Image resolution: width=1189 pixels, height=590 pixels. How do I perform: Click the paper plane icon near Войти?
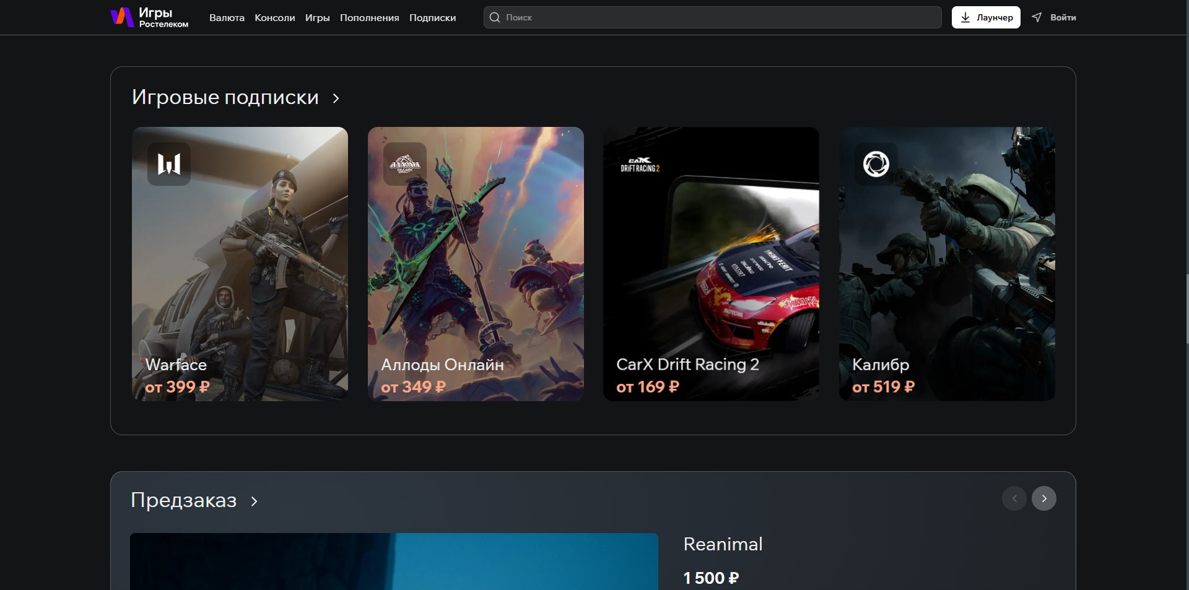point(1037,17)
